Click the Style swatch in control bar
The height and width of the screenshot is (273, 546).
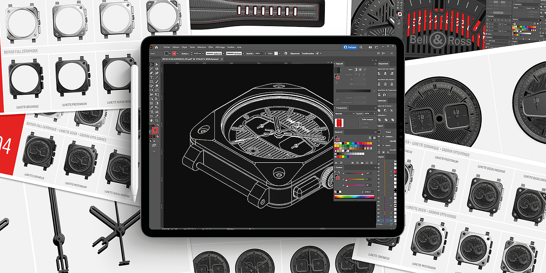point(276,53)
